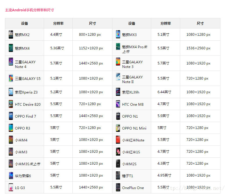This screenshot has width=228, height=194.
Task: Click the 小米M4 phone image
Action: tap(11, 140)
